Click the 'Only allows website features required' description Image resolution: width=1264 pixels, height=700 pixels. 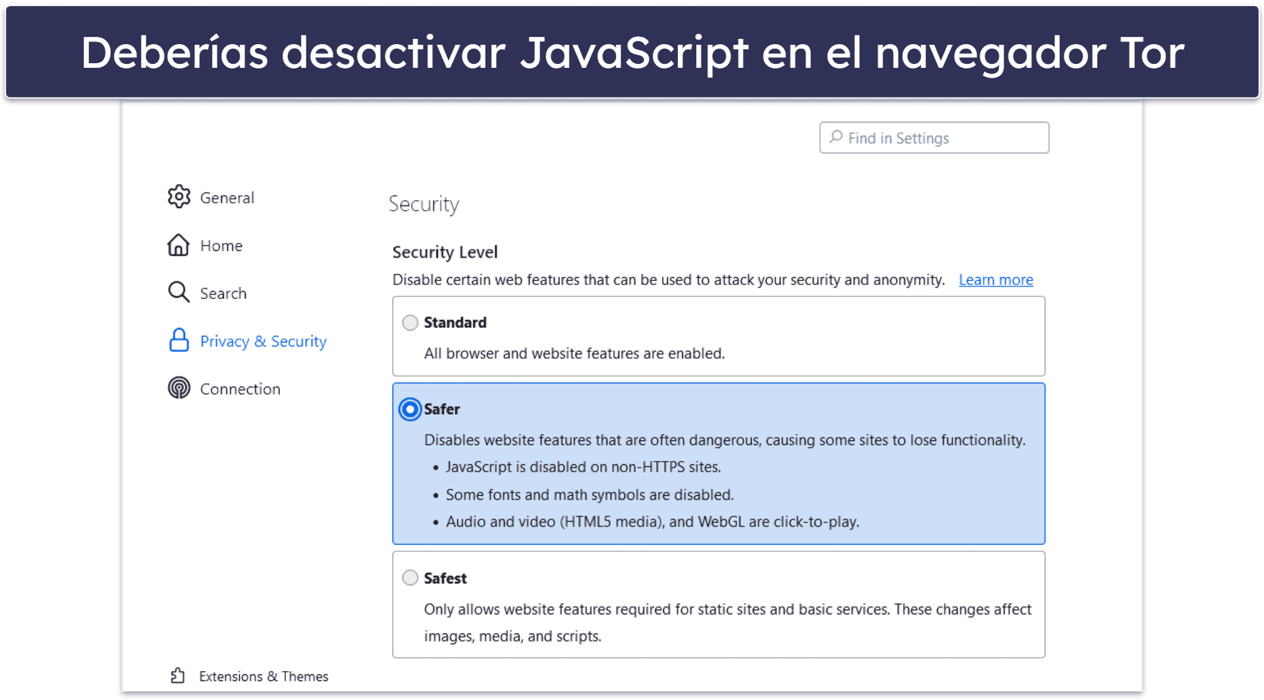pyautogui.click(x=728, y=622)
